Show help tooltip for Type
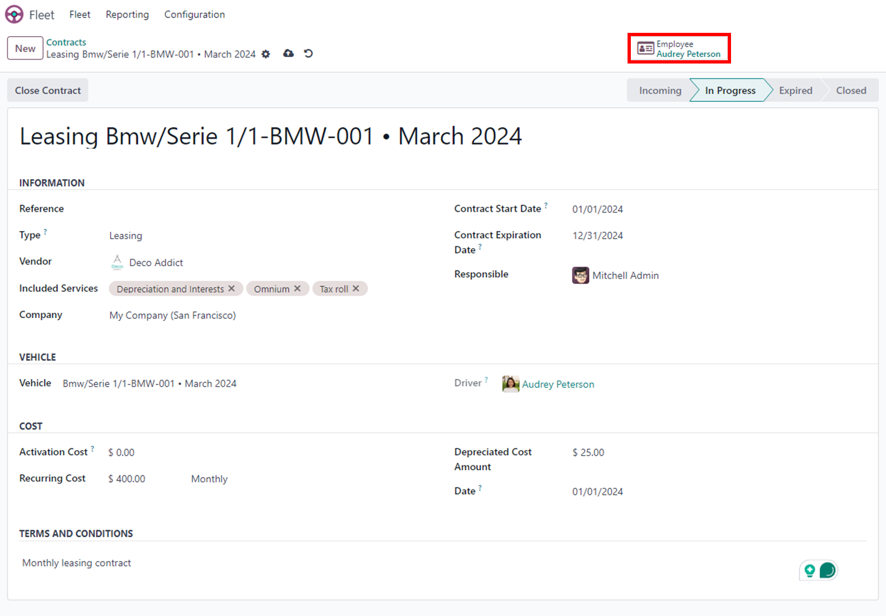This screenshot has height=616, width=886. pos(45,232)
